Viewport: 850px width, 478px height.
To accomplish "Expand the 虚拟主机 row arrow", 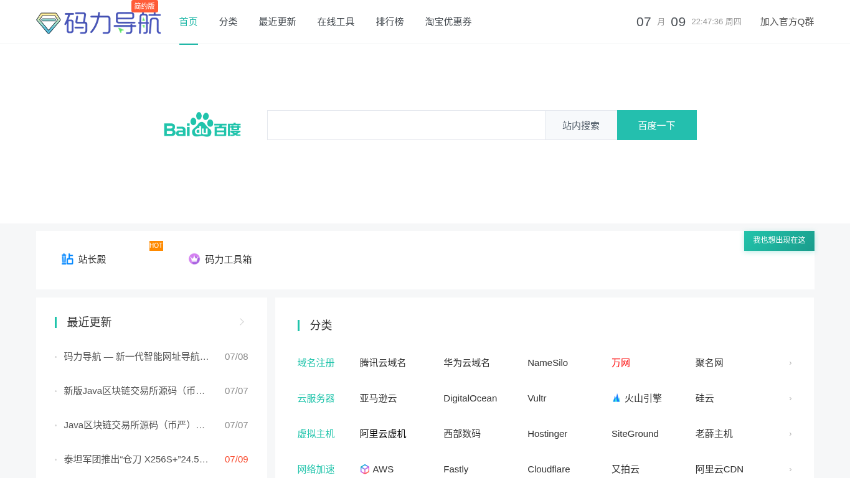I will pos(790,434).
